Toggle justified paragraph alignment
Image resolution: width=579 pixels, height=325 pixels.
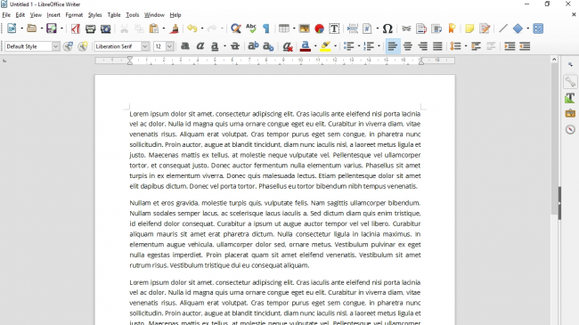[437, 46]
